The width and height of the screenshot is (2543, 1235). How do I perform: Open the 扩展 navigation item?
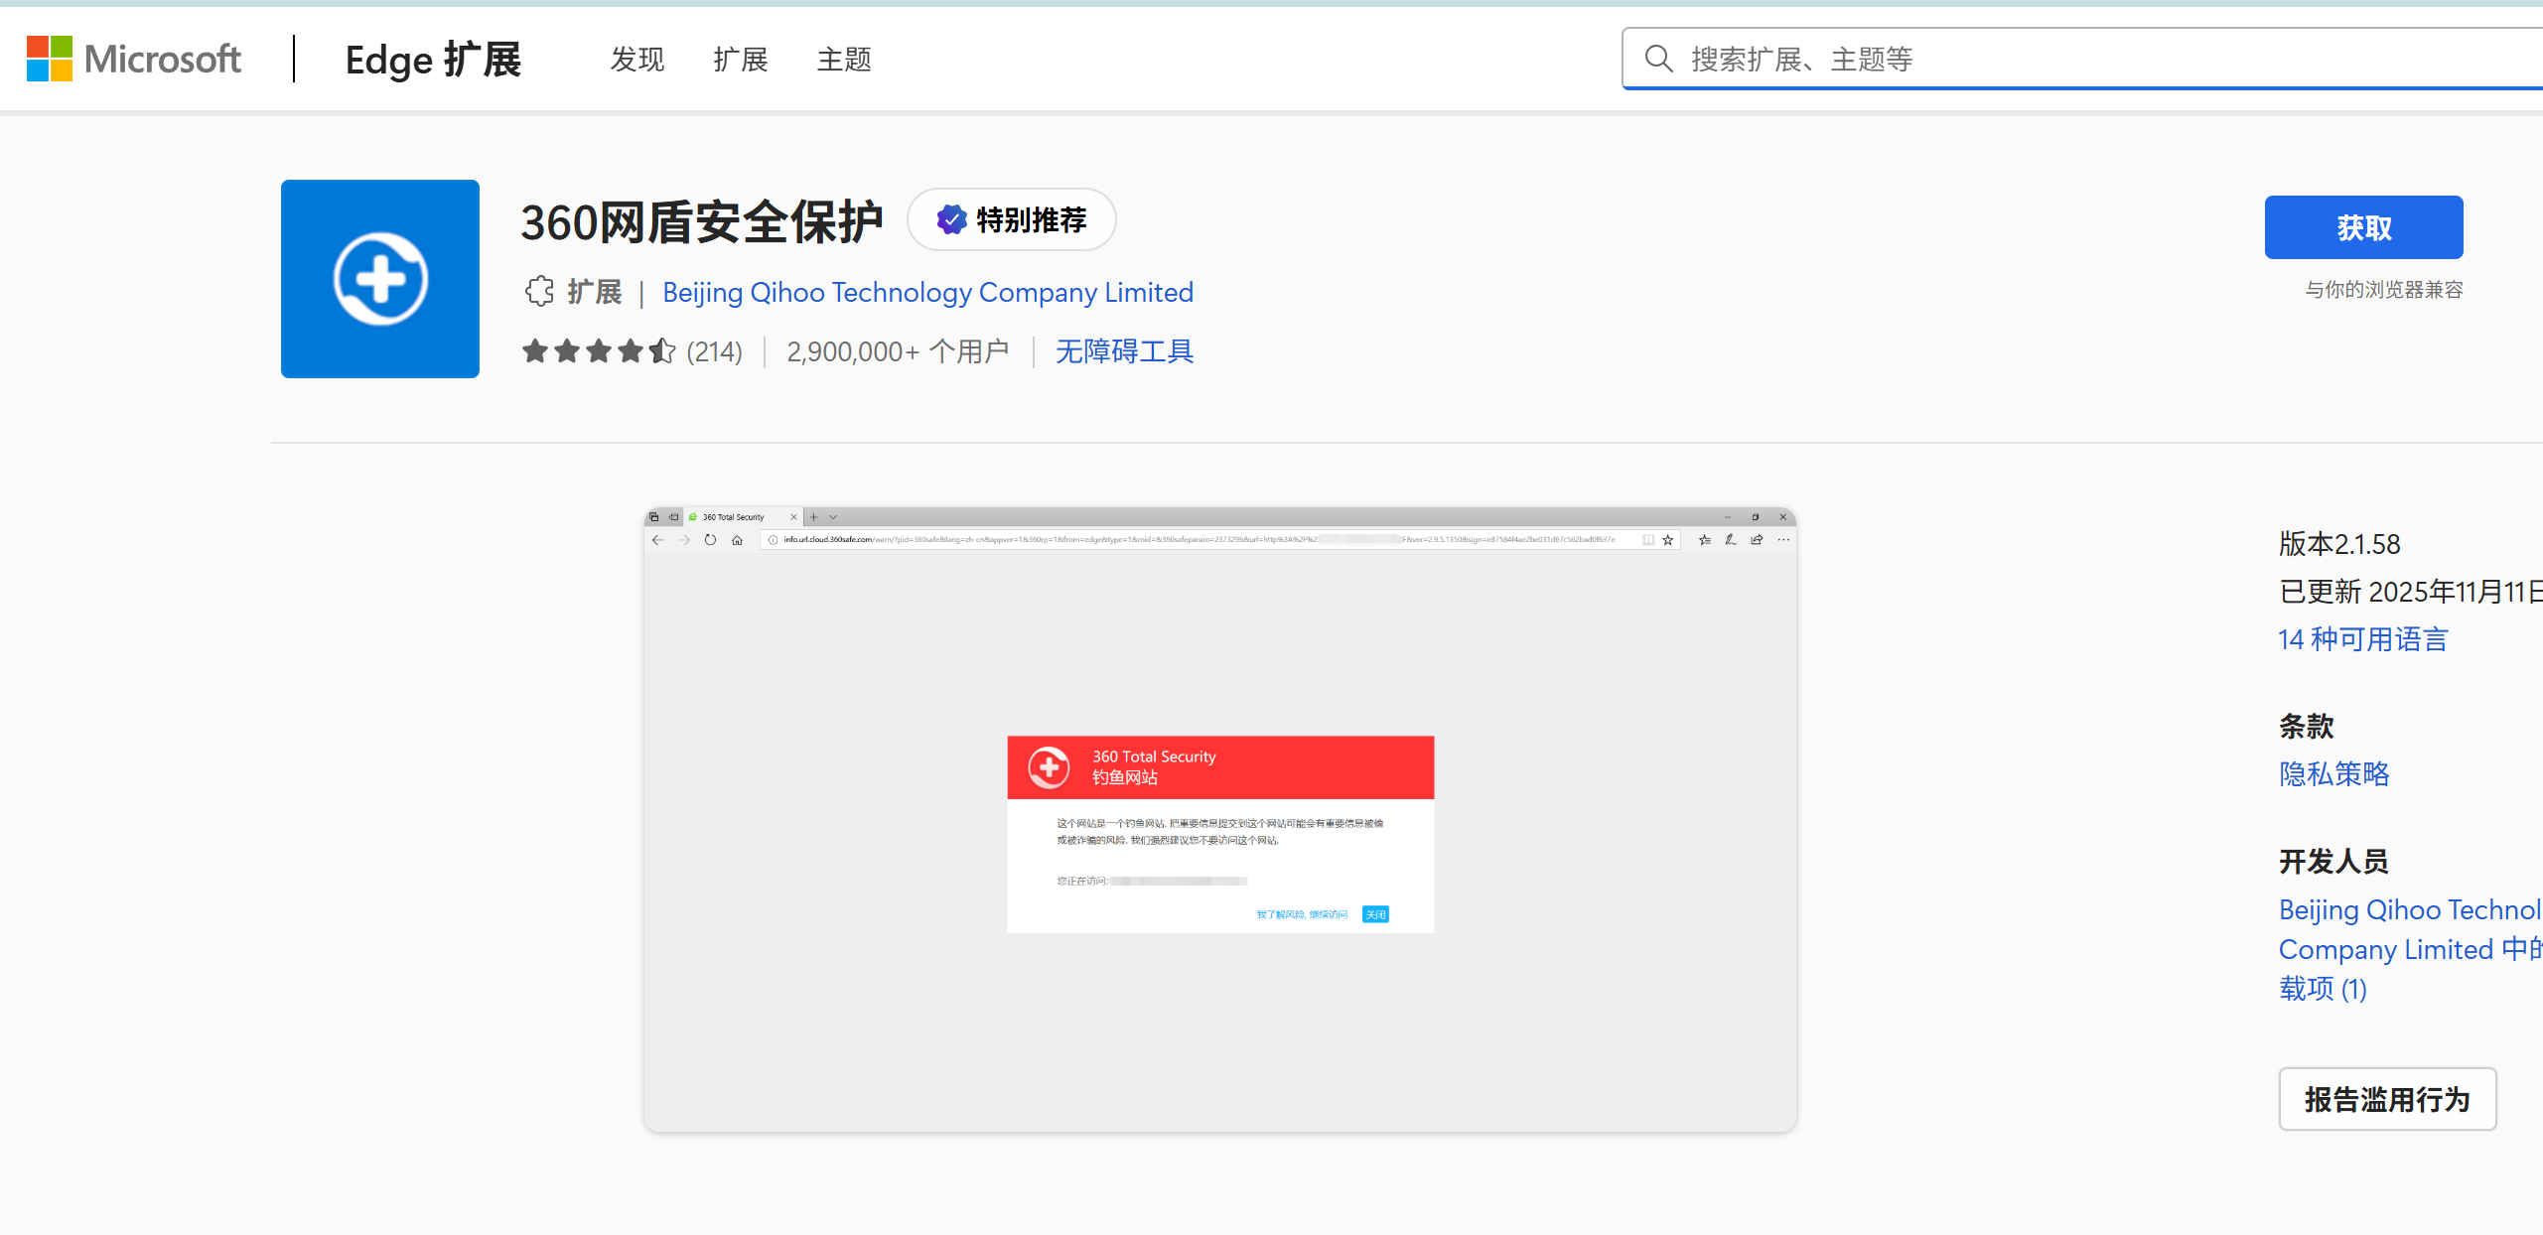tap(741, 60)
